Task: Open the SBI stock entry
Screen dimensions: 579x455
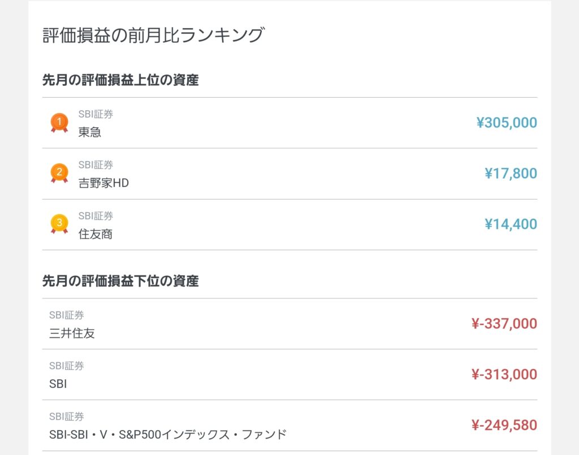Action: 58,384
